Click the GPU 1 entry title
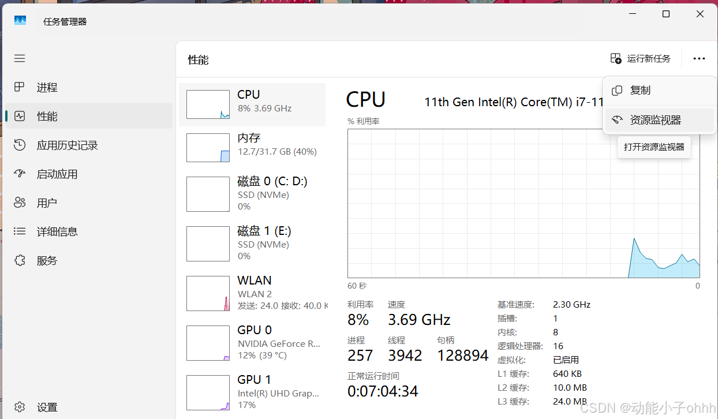Viewport: 718px width, 419px height. click(255, 379)
